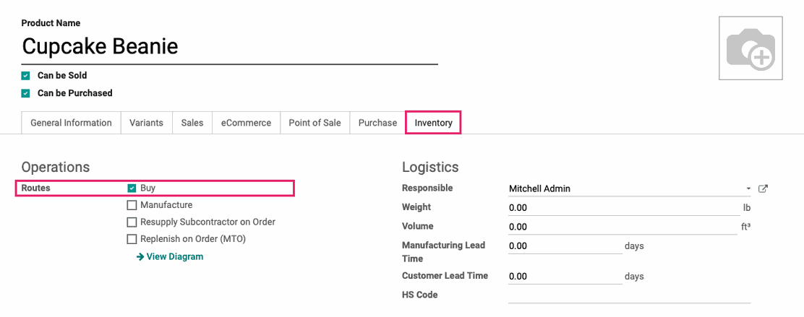804x317 pixels.
Task: Enable Replenish on Order (MTO)
Action: pyautogui.click(x=132, y=238)
